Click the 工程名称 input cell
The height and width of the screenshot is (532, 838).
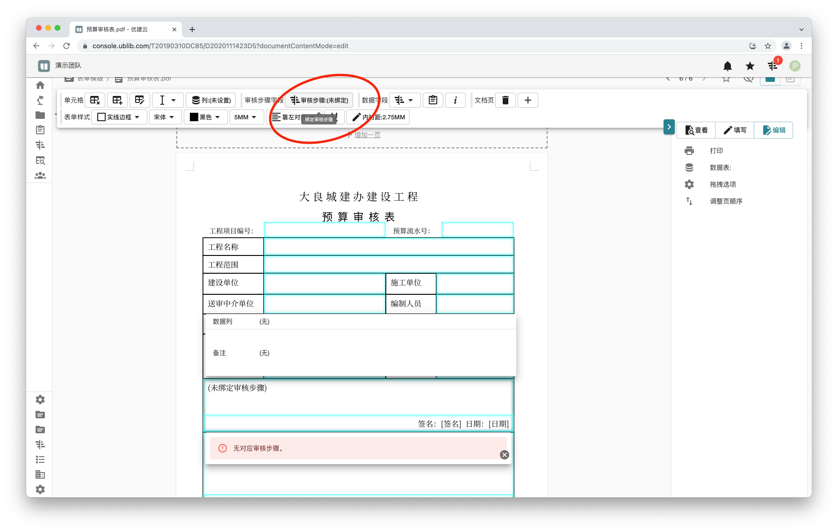[x=388, y=247]
